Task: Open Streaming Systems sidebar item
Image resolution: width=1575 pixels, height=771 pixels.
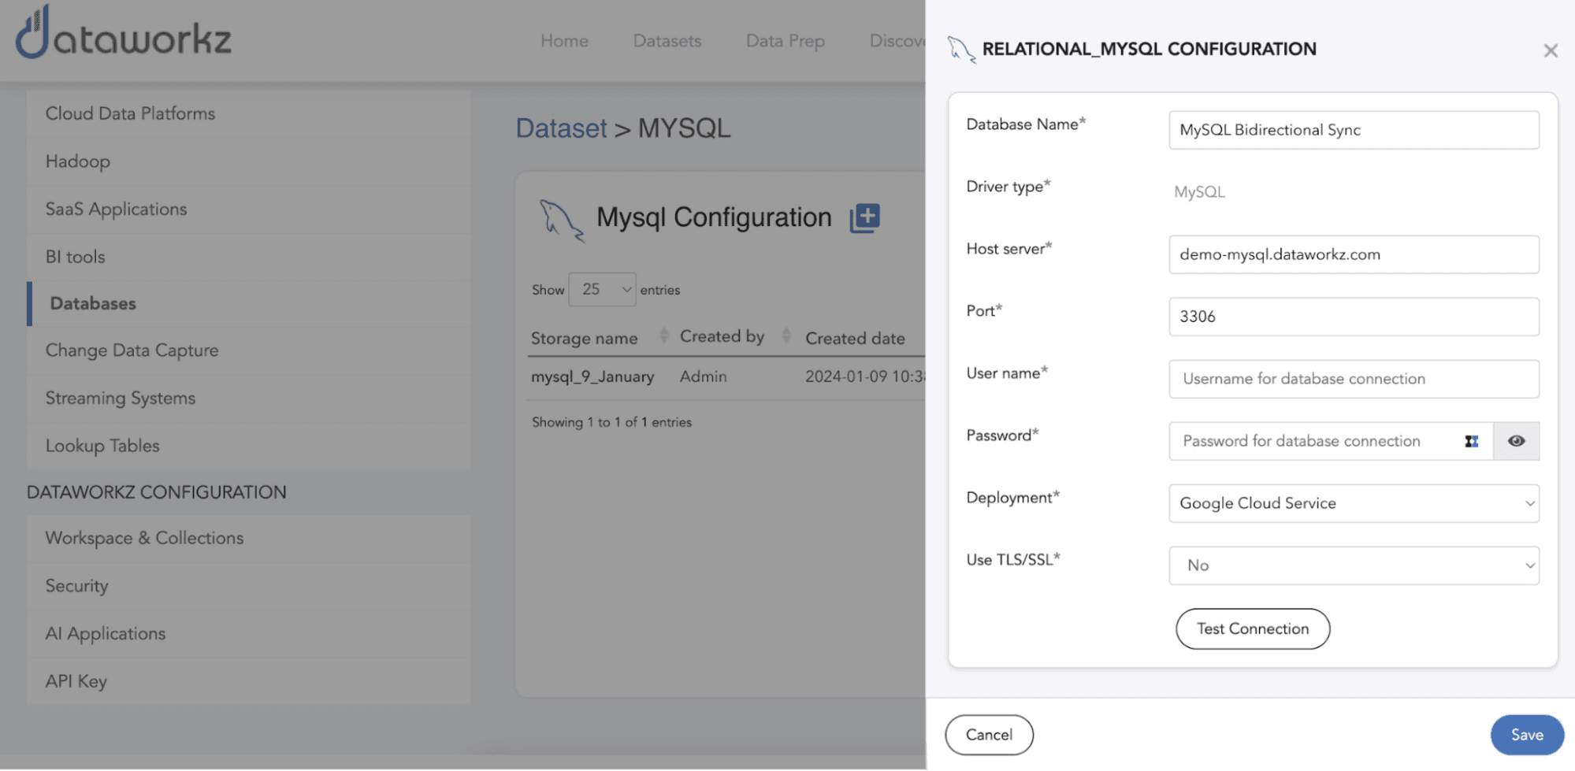Action: pyautogui.click(x=120, y=398)
